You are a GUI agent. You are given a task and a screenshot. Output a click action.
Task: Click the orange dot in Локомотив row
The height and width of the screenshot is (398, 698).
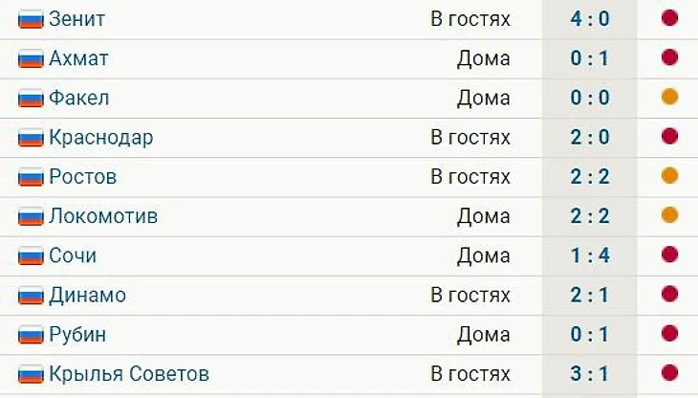click(x=669, y=215)
